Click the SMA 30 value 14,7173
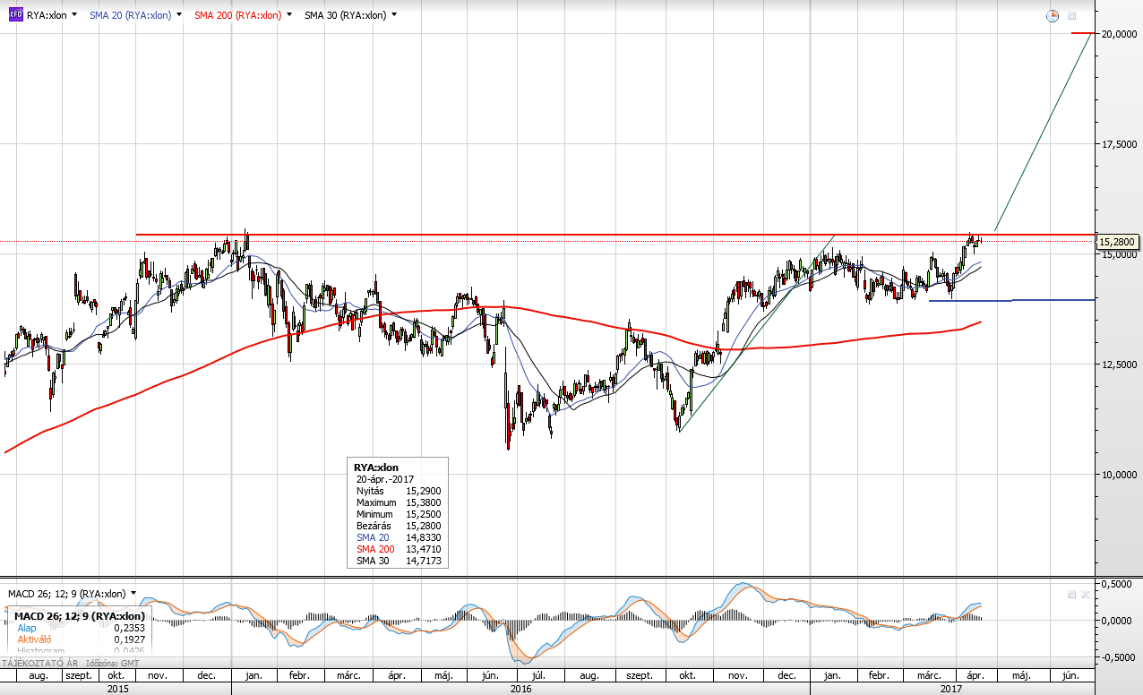 424,561
